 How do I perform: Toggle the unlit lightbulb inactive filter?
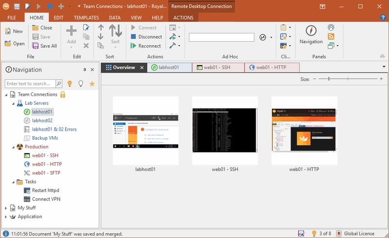click(x=81, y=84)
